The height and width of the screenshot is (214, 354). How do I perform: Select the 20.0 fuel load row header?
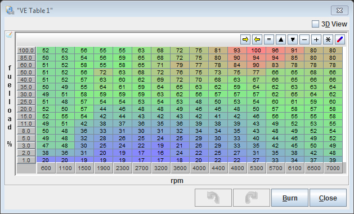click(x=26, y=109)
